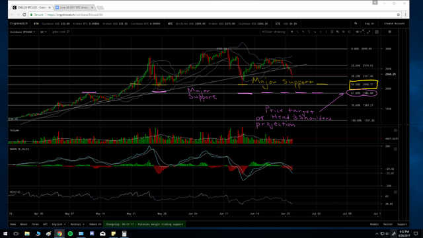Select the LTC USD 34.39 ticker
This screenshot has height=238, width=423.
coord(286,24)
